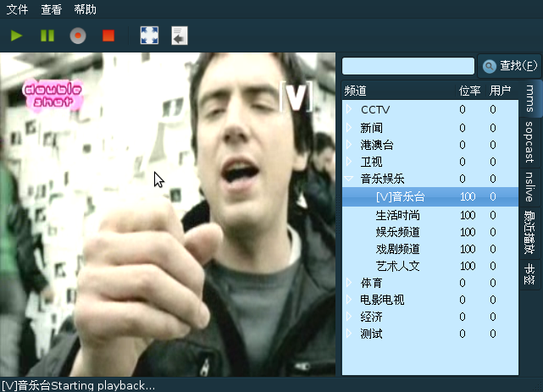
Task: Expand the 电影电视 channel group
Action: pyautogui.click(x=349, y=300)
